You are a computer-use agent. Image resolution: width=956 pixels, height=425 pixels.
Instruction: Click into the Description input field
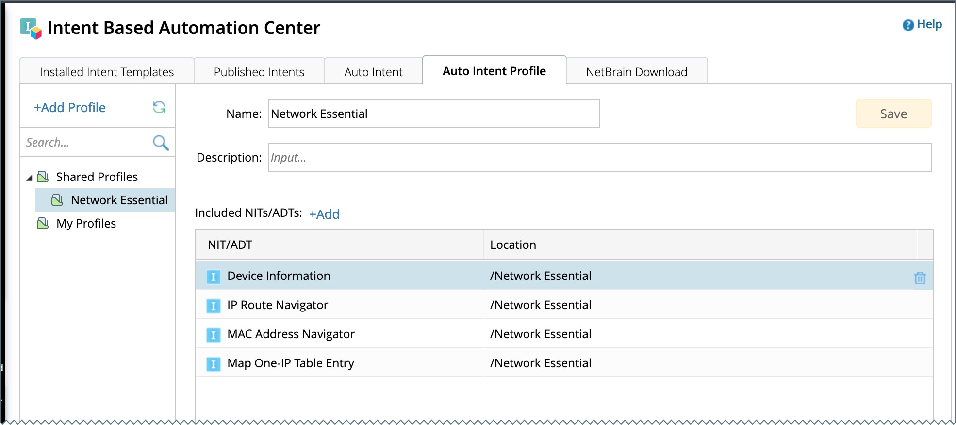pos(599,157)
